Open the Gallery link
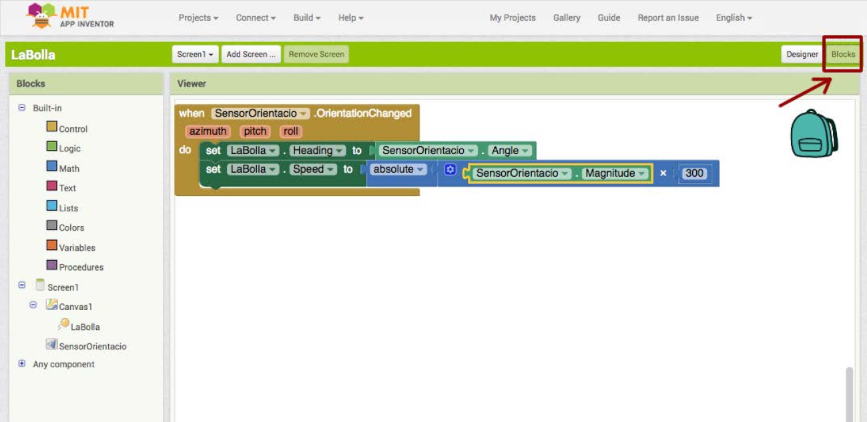The width and height of the screenshot is (867, 422). pyautogui.click(x=567, y=18)
